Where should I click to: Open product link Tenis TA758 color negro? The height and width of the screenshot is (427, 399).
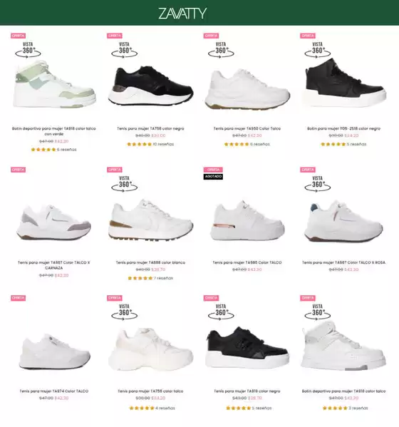pyautogui.click(x=150, y=128)
